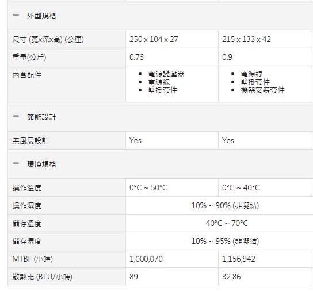Click the 環境規格 section heading
This screenshot has width=313, height=291.
41,164
